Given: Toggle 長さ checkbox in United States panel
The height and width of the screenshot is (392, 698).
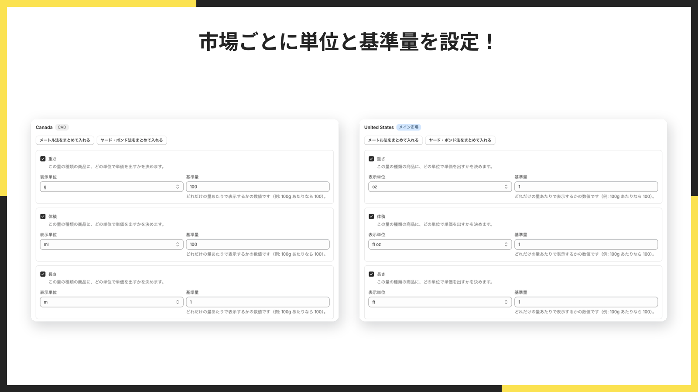Looking at the screenshot, I should click(371, 274).
